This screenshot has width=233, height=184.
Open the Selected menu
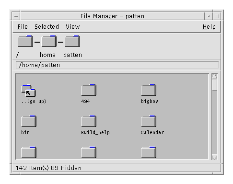click(x=47, y=27)
